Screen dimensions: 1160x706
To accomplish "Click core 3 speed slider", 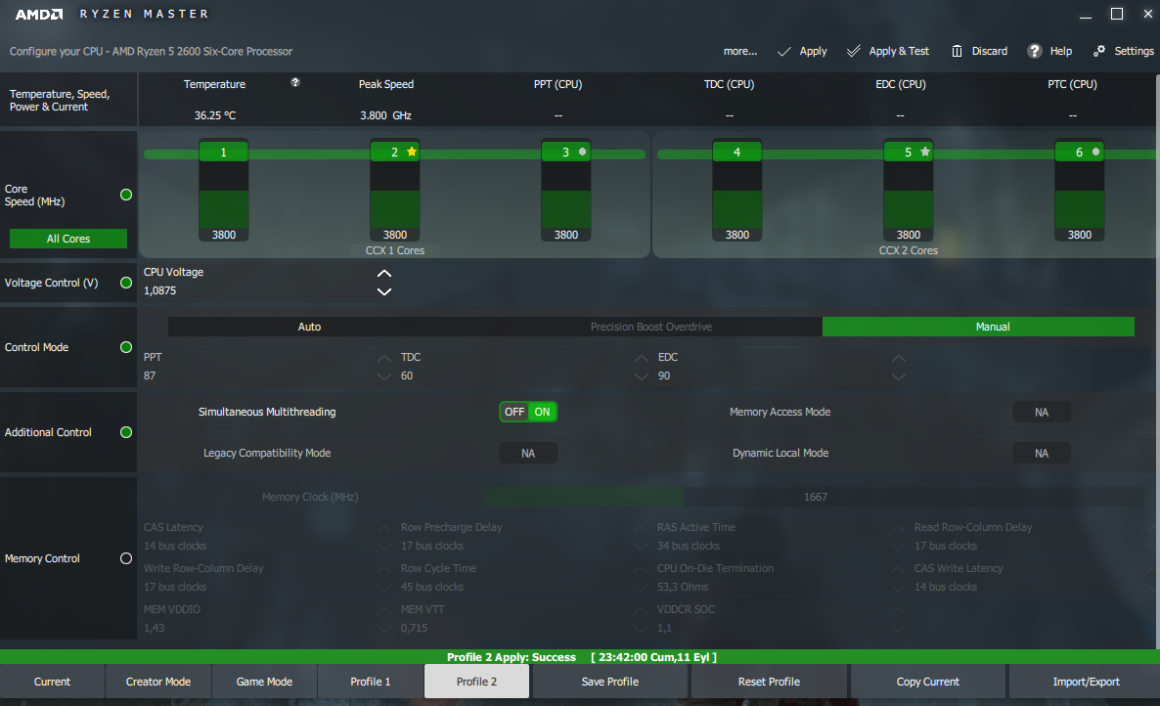I will (566, 191).
